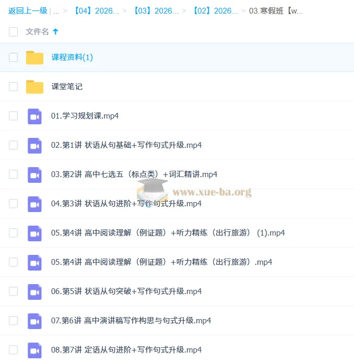Toggle the select-all checkbox beside 文件名

[x=13, y=32]
